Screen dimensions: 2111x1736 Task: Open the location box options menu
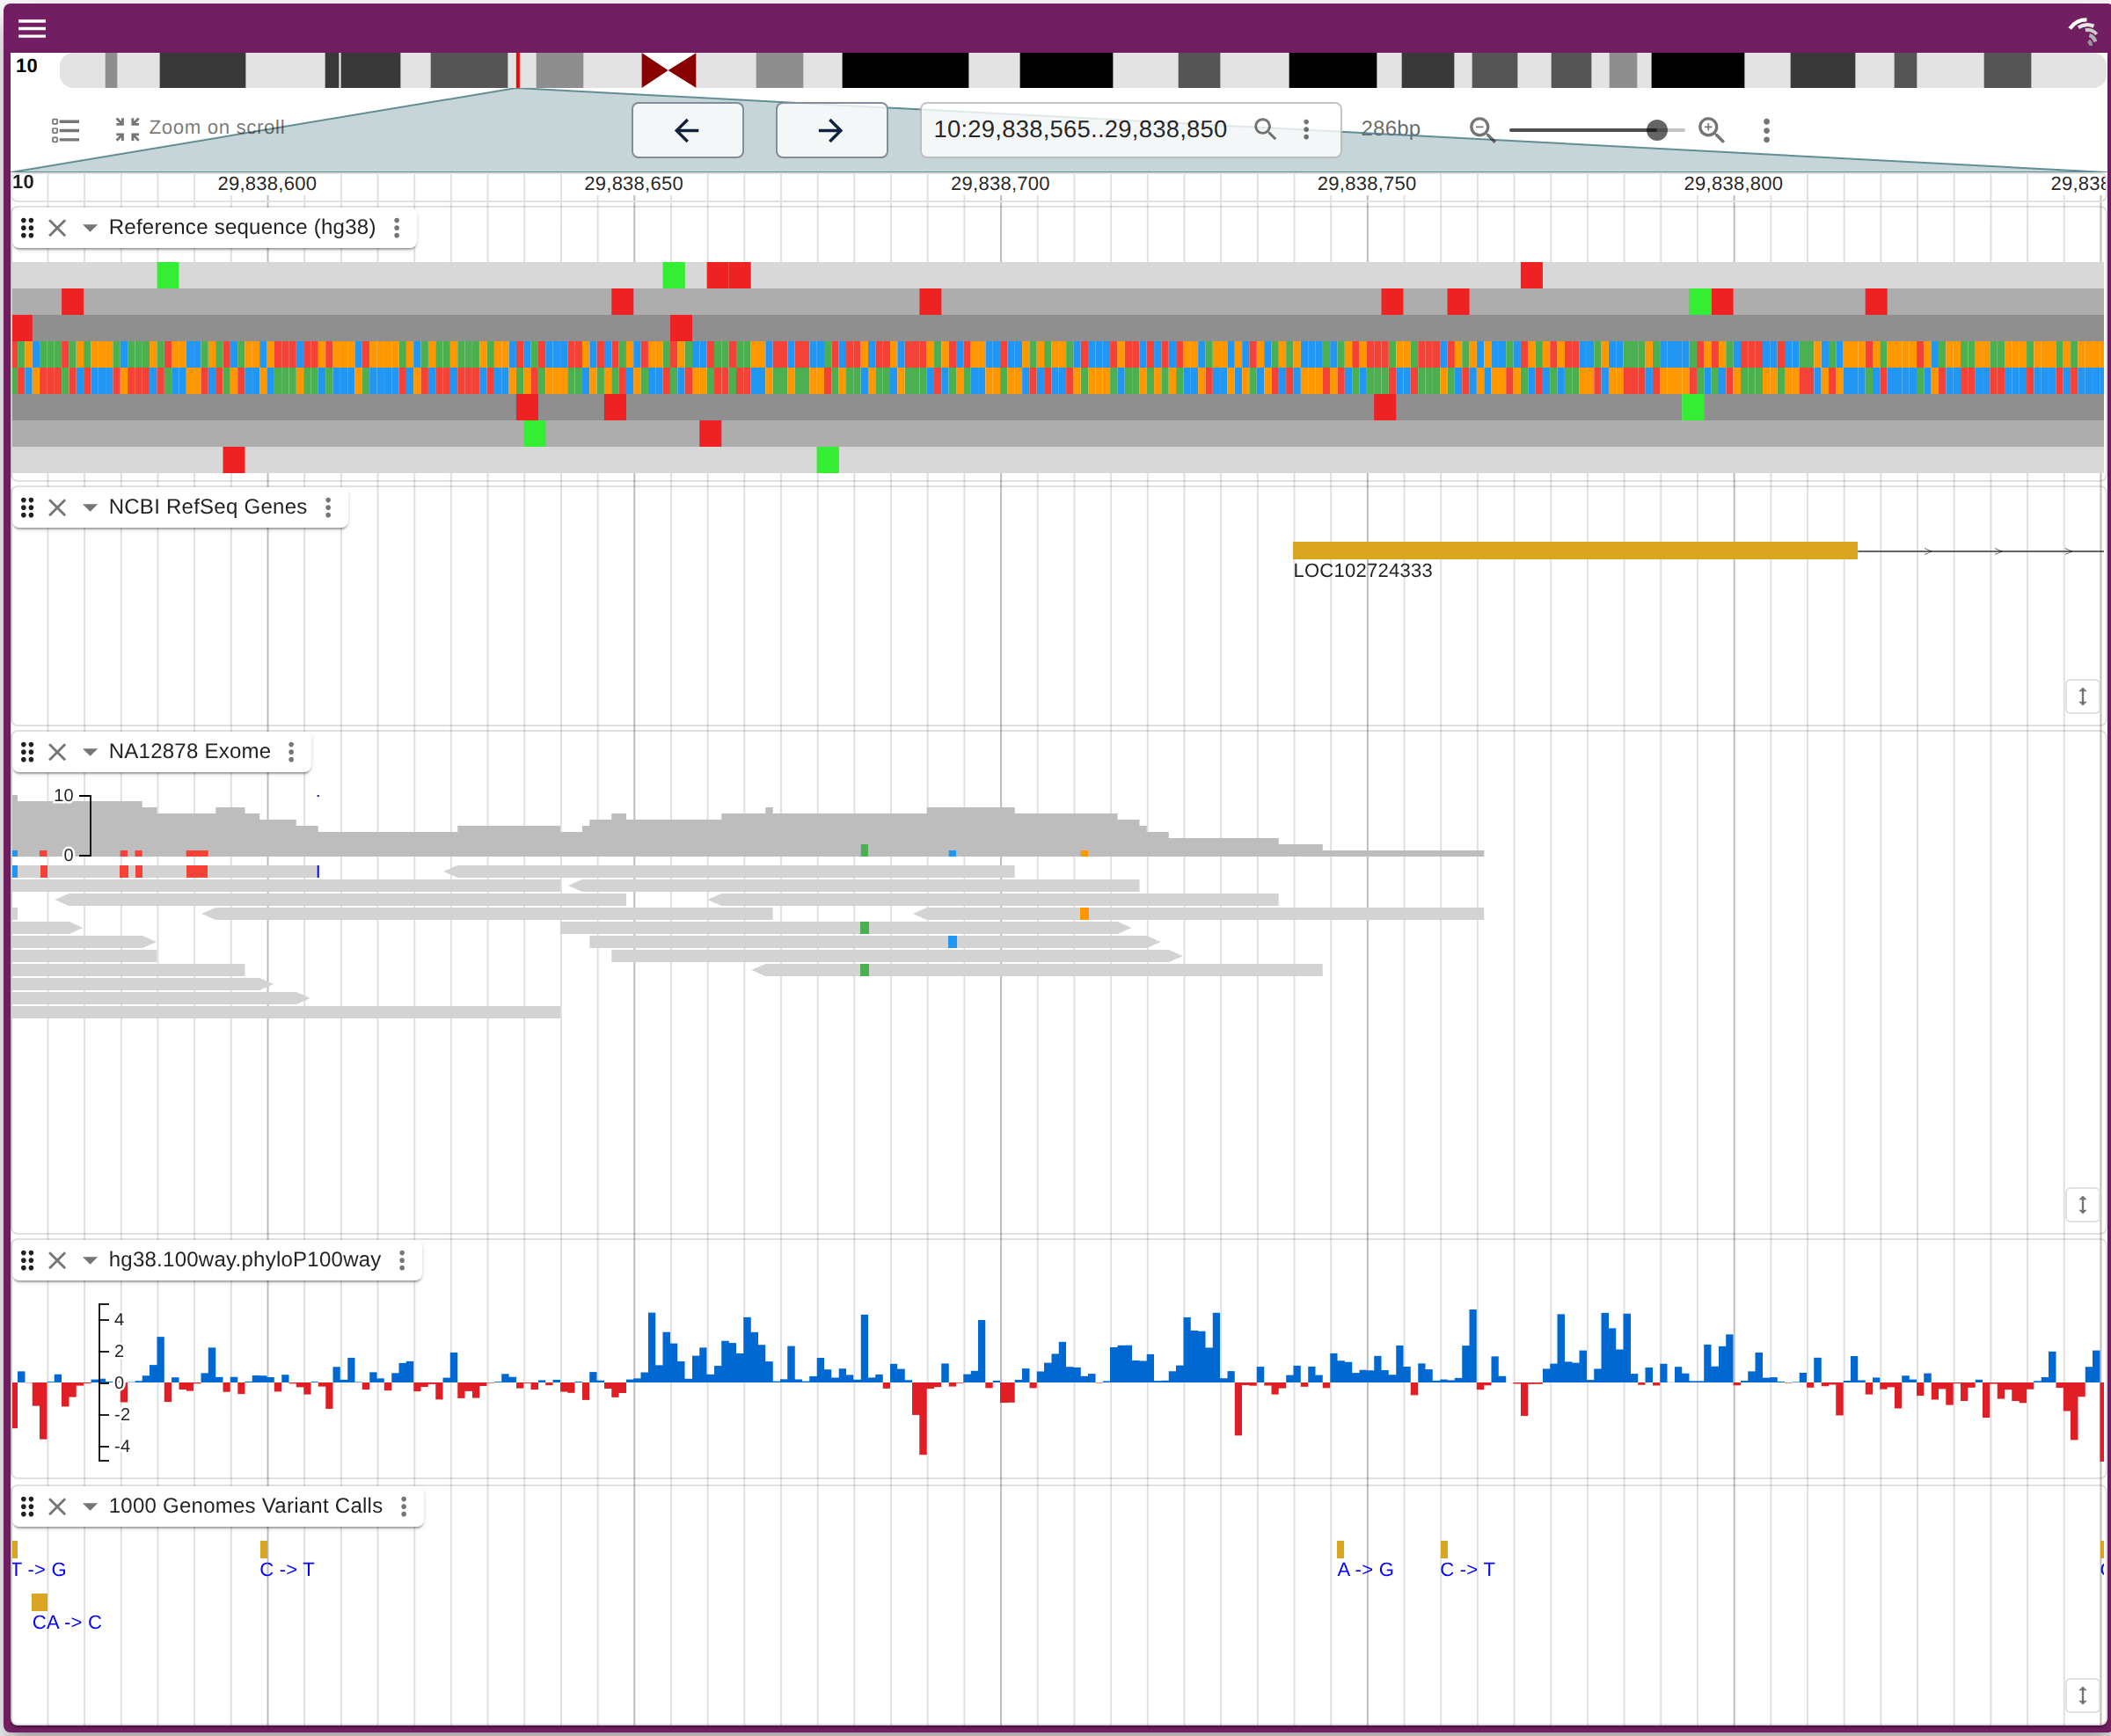tap(1306, 129)
